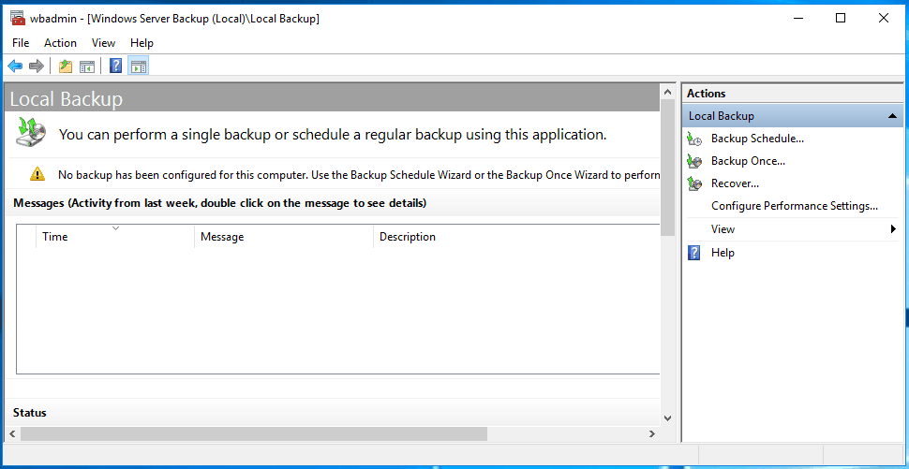Open the Recover wizard link
Viewport: 909px width, 469px height.
click(x=735, y=183)
